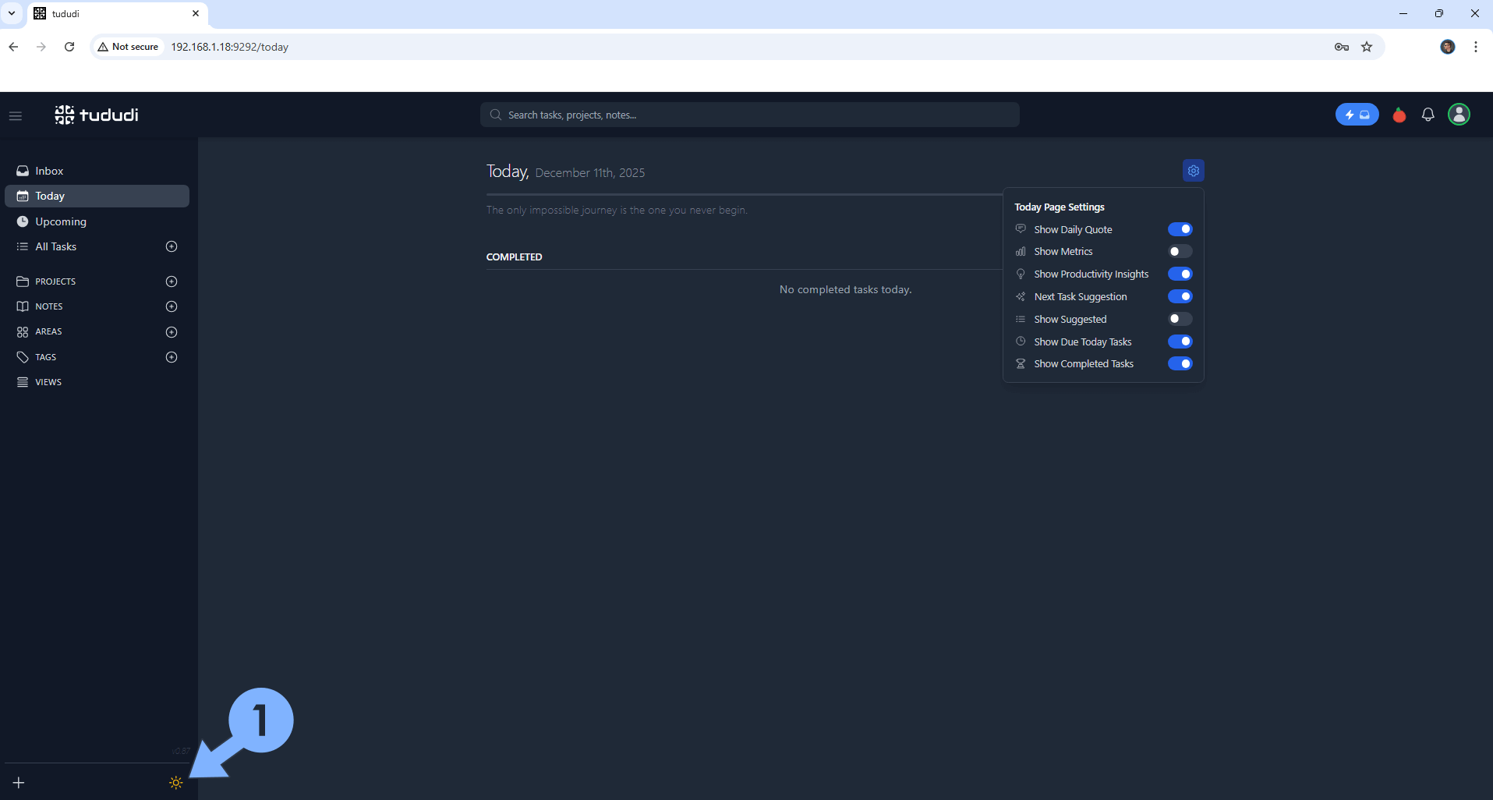This screenshot has height=800, width=1493.
Task: Open the Inbox view
Action: pos(48,171)
